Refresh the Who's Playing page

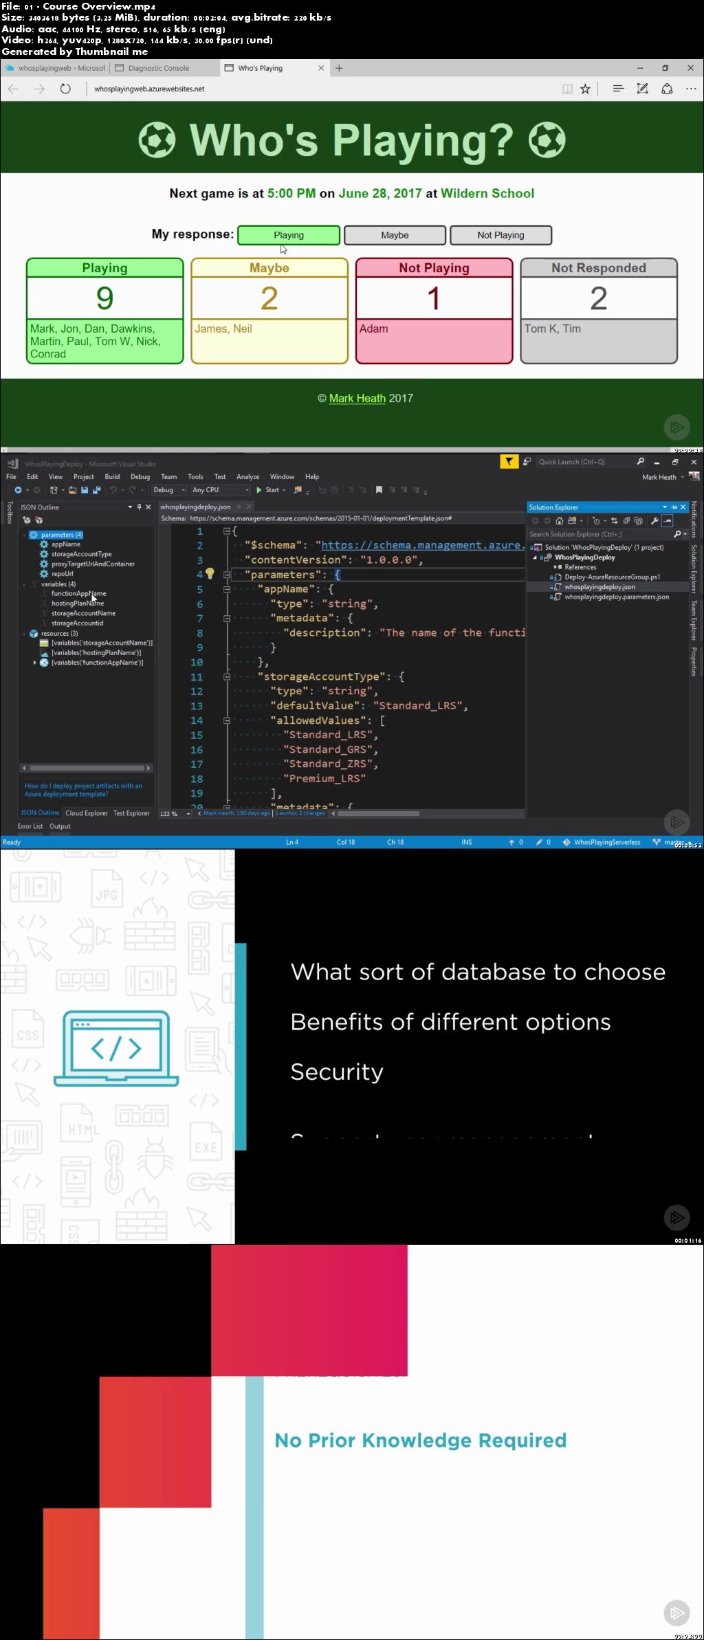[x=65, y=89]
